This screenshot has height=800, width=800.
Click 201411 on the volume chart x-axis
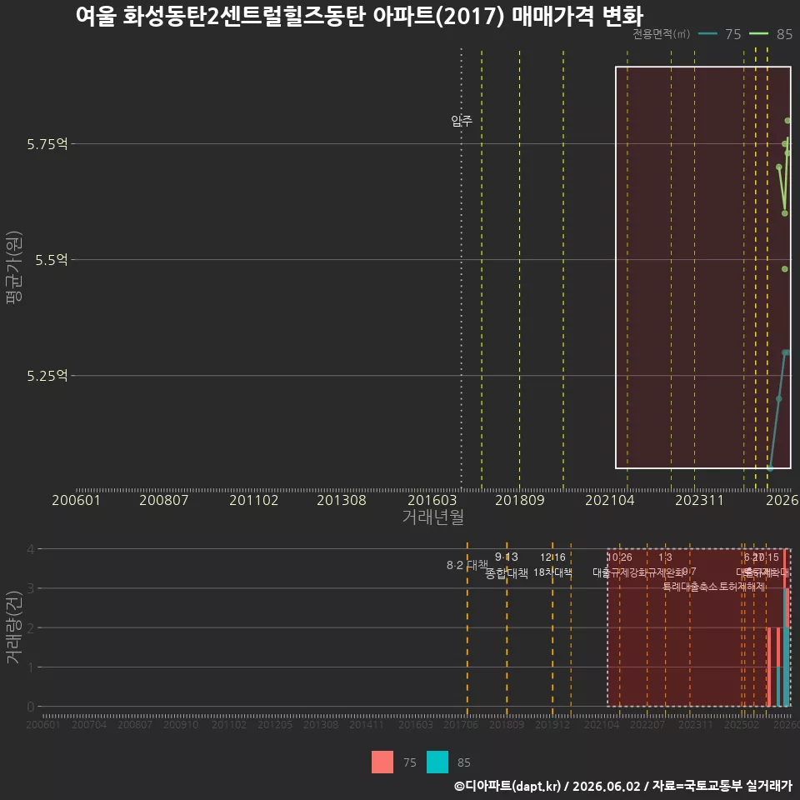[367, 724]
